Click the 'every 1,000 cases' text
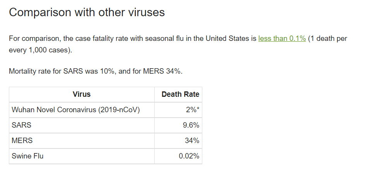Image resolution: width=383 pixels, height=182 pixels. point(39,51)
